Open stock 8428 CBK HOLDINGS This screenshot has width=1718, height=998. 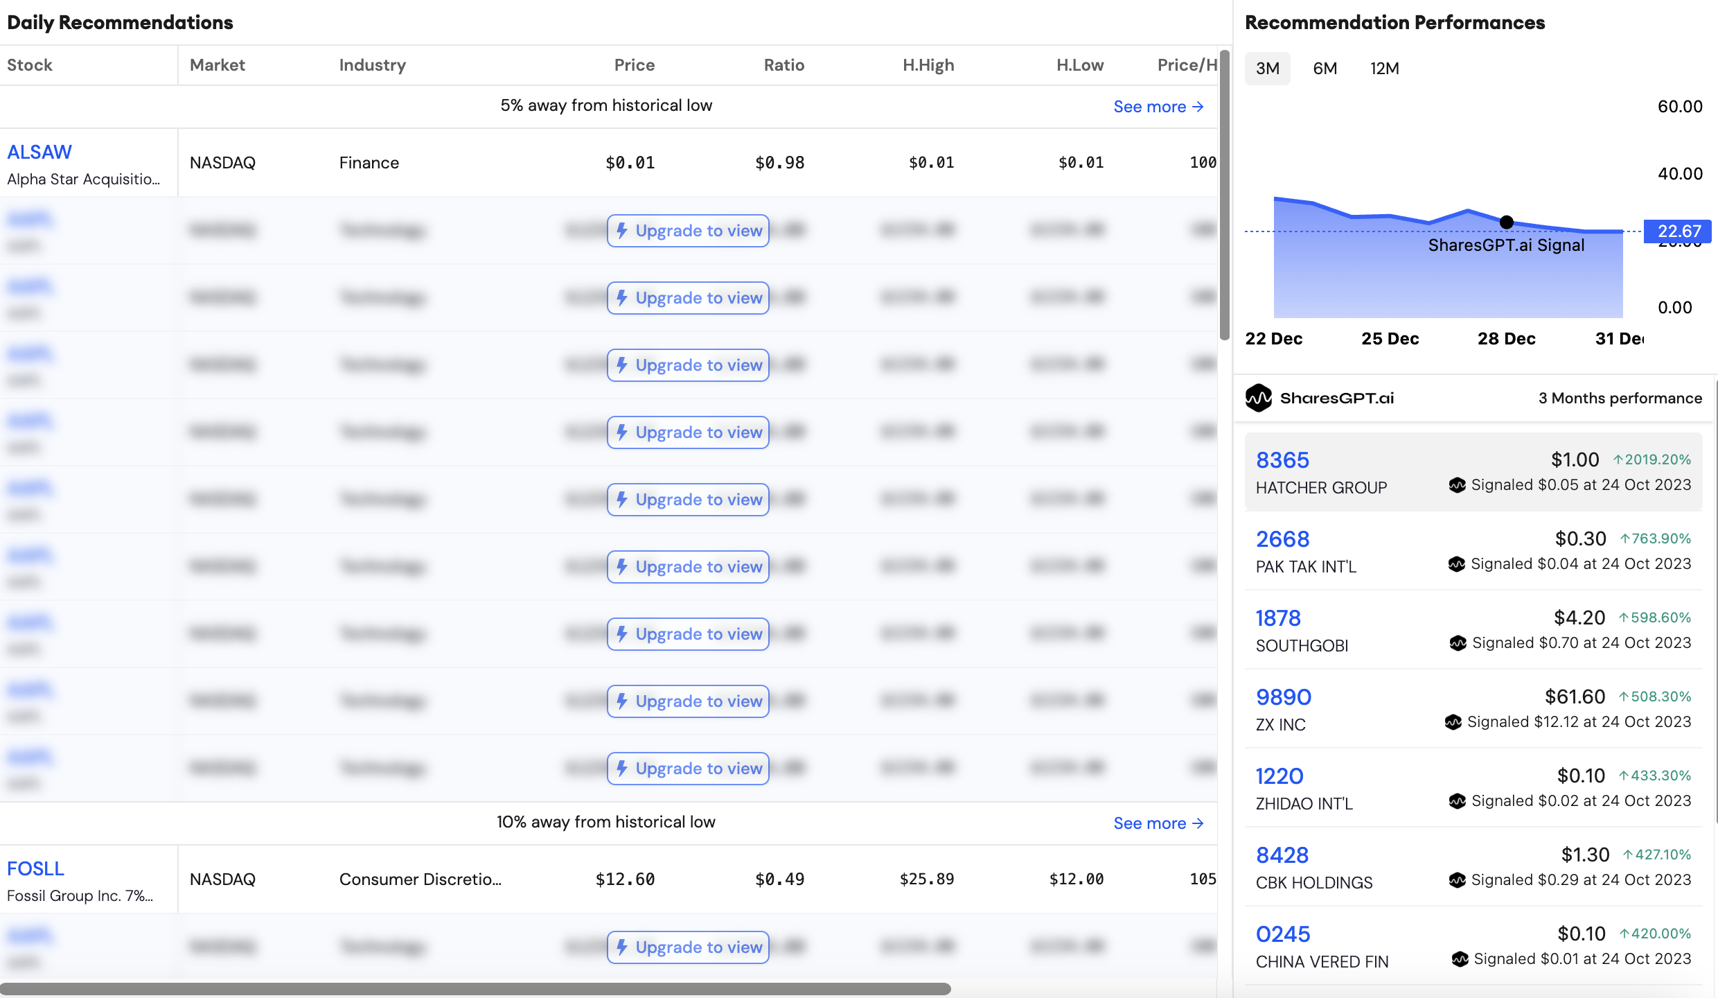point(1473,867)
